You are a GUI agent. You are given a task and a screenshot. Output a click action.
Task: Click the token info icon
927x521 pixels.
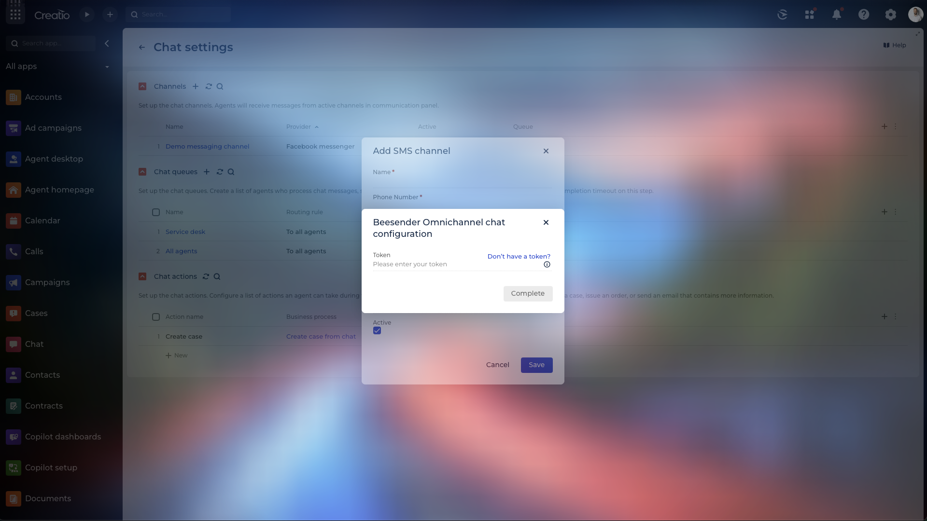click(547, 264)
